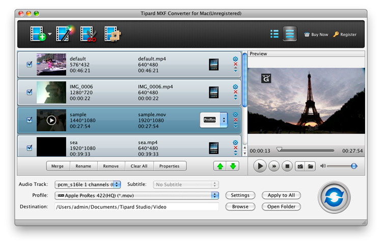Click reorder arrows on default row
The image size is (382, 246).
pos(236,70)
